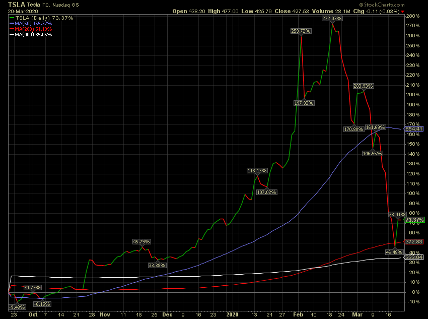Click the MA(50) 165.37% legend entry
Image resolution: width=428 pixels, height=319 pixels.
tap(31, 24)
